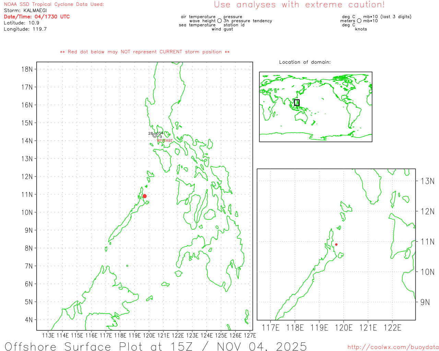Screen dimensions: 439x351
Task: Click the '18N' latitude label
Action: tap(27, 69)
